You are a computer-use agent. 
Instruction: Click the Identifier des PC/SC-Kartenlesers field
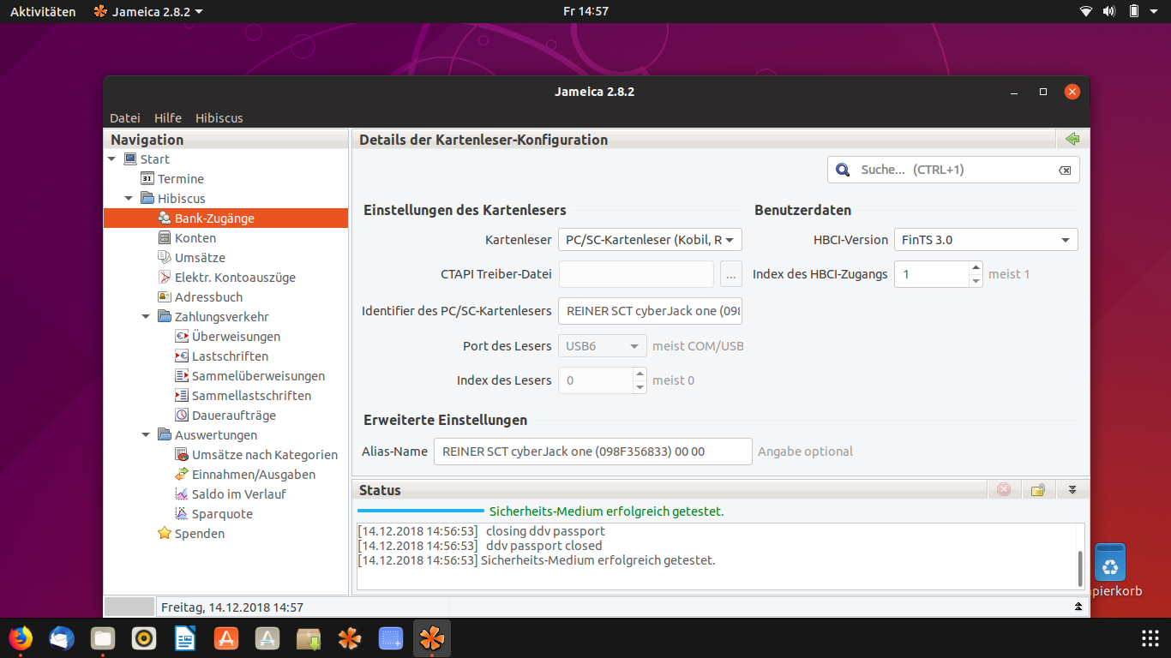pyautogui.click(x=650, y=311)
